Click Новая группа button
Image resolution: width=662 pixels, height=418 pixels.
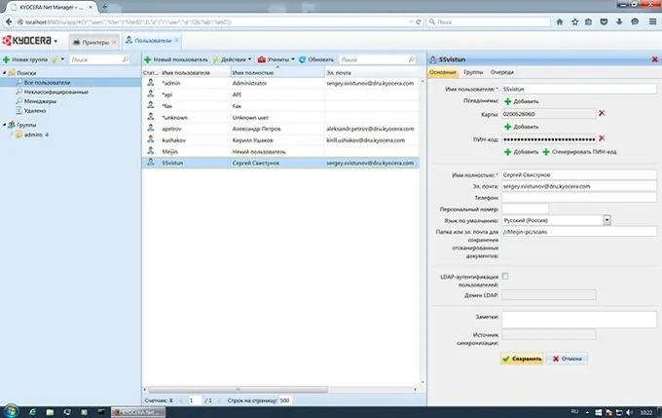coord(25,59)
